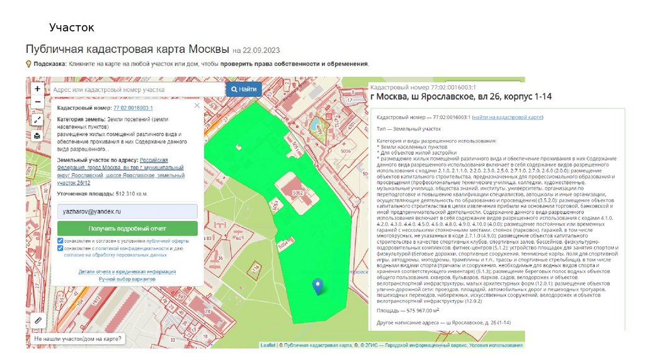
Task: Open согласие на обработку персональных данных link
Action: click(115, 255)
